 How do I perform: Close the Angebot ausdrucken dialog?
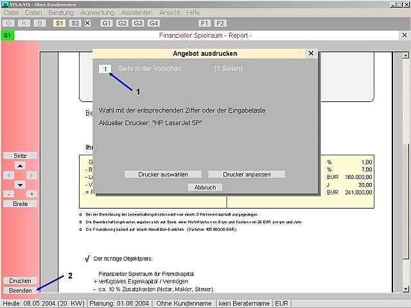[311, 54]
